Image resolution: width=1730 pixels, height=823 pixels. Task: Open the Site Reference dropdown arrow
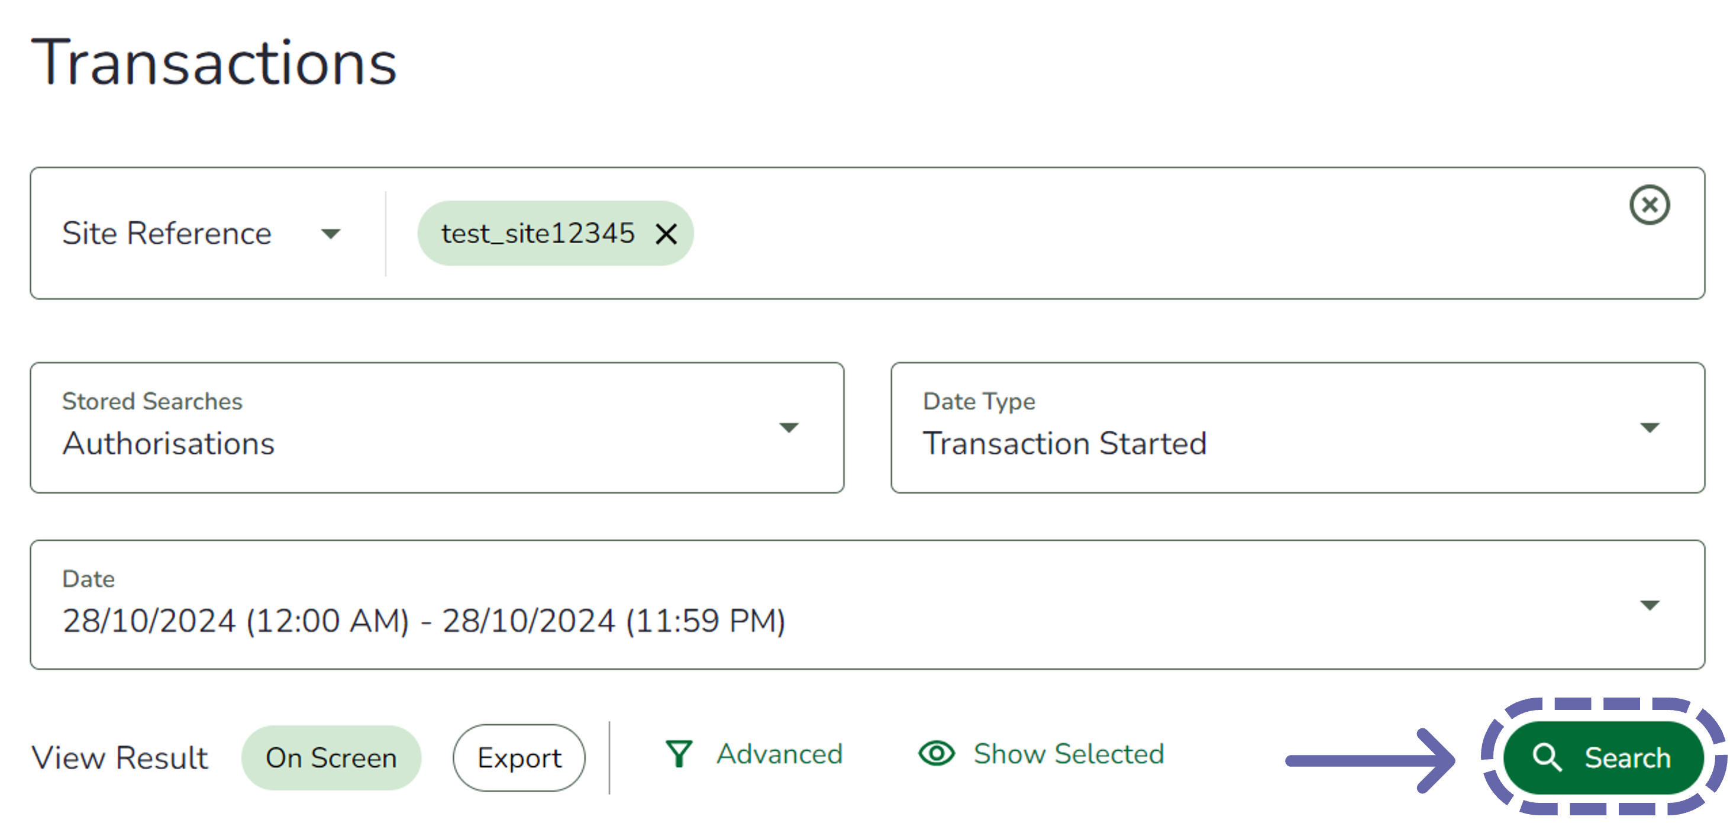[x=330, y=234]
